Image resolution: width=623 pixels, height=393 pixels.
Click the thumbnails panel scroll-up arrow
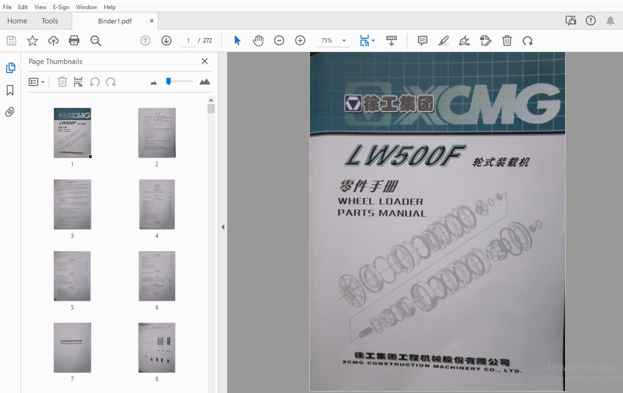(211, 100)
